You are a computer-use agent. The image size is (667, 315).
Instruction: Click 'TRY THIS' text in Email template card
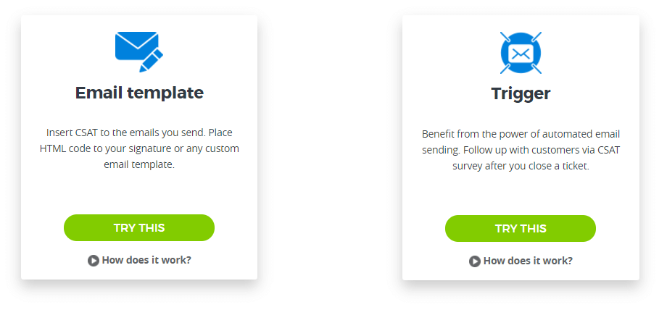tap(139, 228)
